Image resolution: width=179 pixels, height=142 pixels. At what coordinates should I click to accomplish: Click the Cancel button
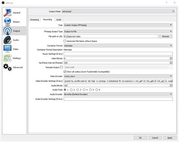coord(155,138)
